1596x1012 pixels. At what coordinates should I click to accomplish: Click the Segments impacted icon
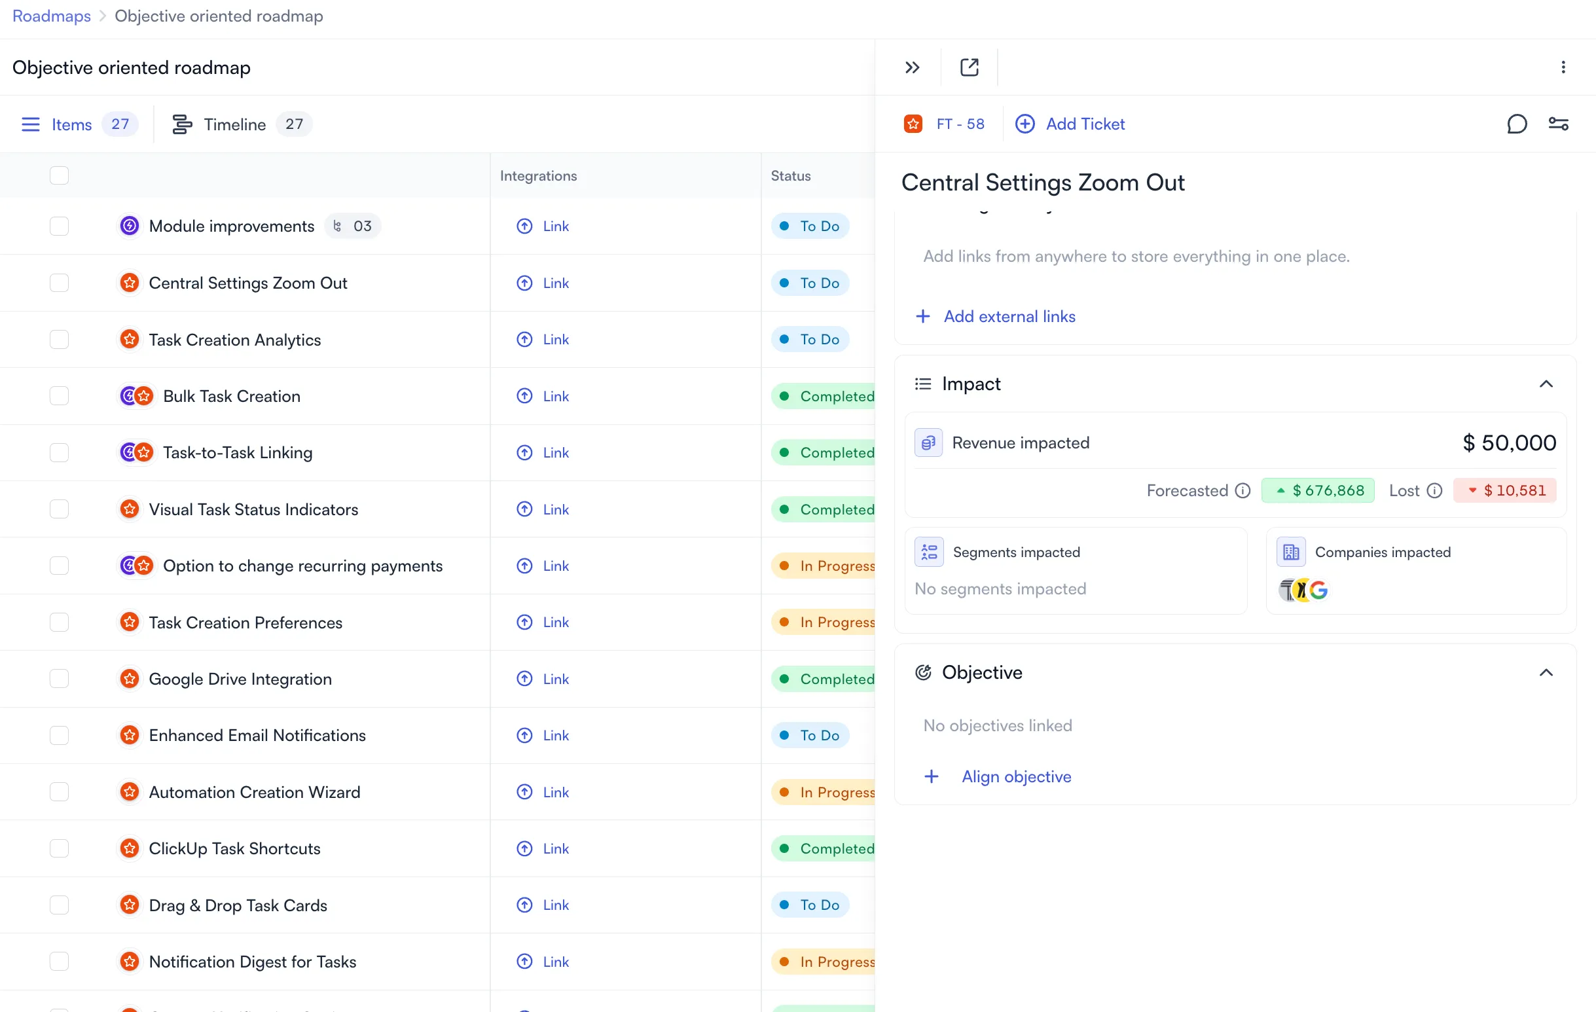pos(928,552)
